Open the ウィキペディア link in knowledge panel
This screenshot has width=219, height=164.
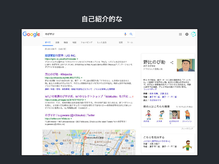pyautogui.click(x=150, y=89)
